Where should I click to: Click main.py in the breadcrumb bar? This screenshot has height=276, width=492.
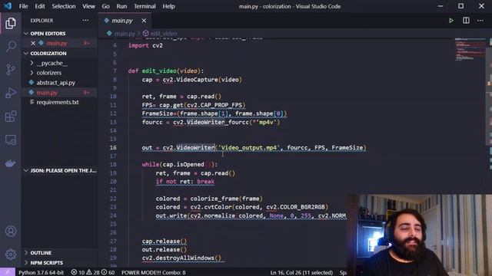(125, 34)
